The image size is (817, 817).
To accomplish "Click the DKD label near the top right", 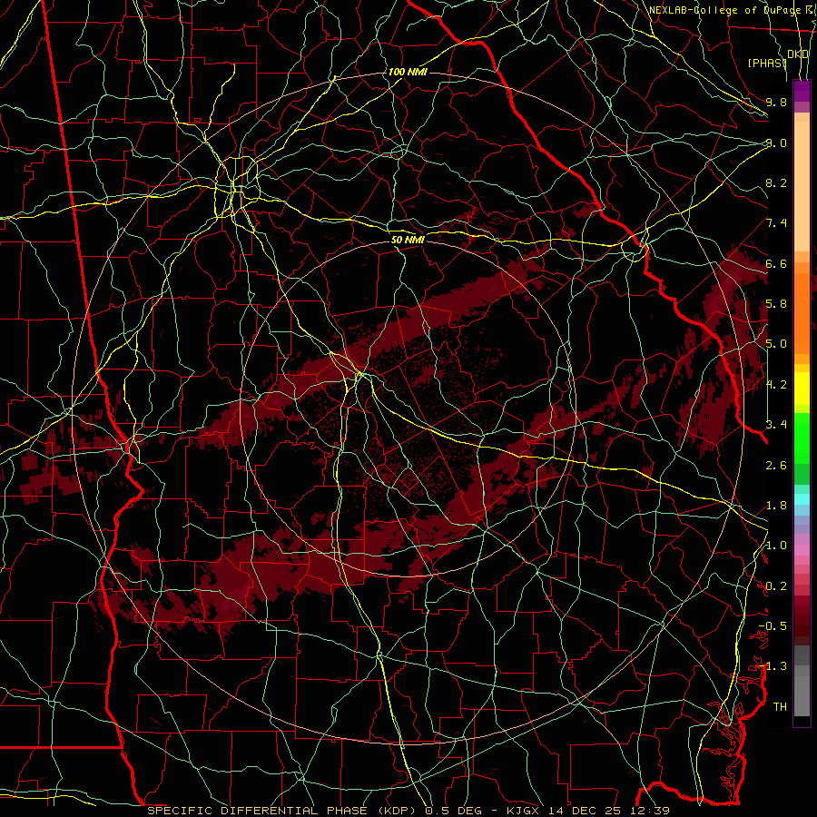I will tap(798, 54).
